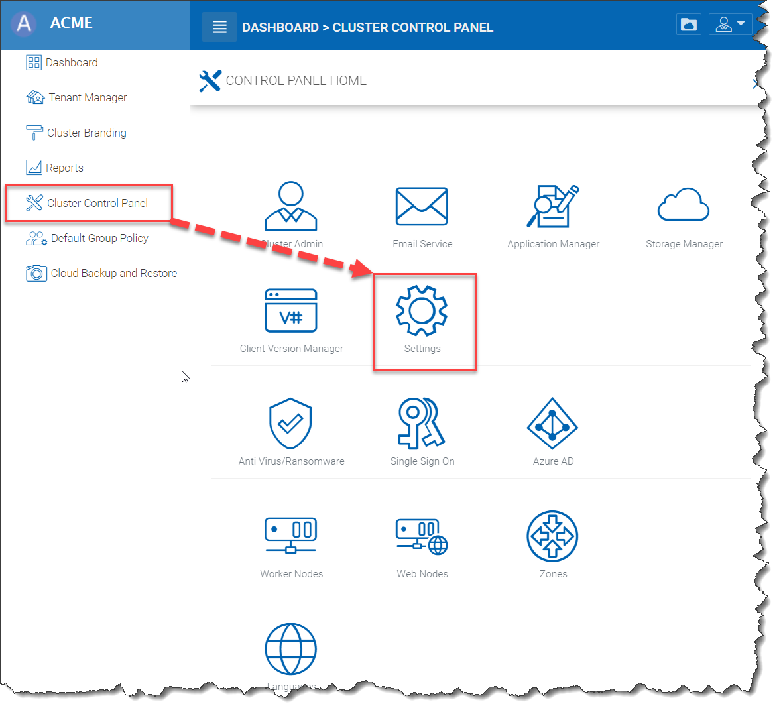
Task: Open the Azure AD icon
Action: [x=552, y=424]
